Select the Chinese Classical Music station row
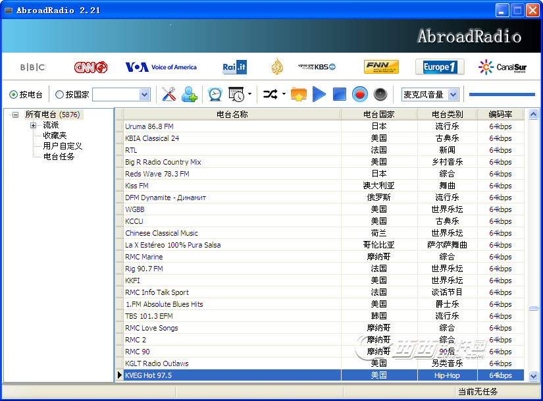The image size is (543, 401). coord(161,233)
